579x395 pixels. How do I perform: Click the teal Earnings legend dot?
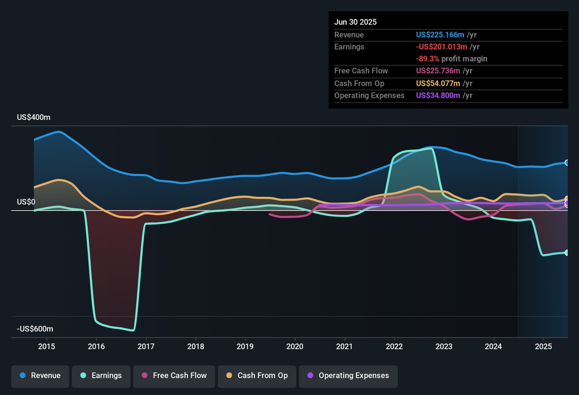coord(83,375)
